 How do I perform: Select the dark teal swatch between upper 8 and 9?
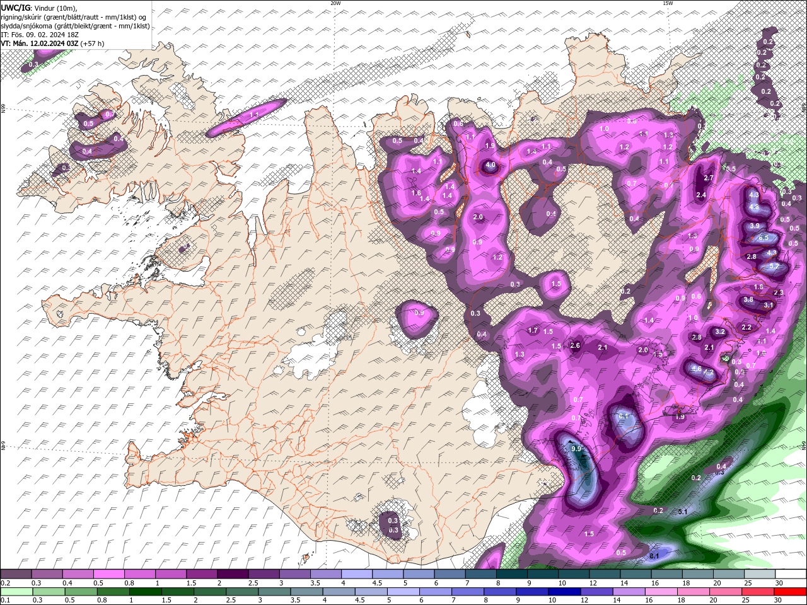click(x=512, y=573)
